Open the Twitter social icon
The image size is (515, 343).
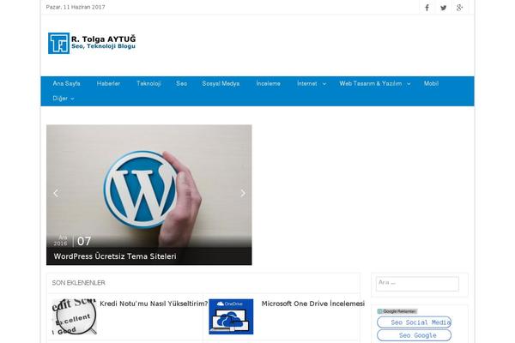pos(444,8)
